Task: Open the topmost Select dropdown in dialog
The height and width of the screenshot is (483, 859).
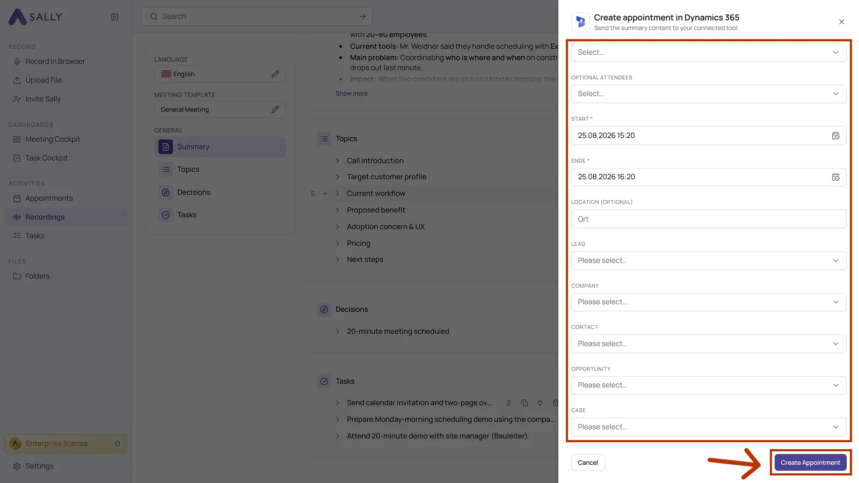Action: tap(709, 53)
